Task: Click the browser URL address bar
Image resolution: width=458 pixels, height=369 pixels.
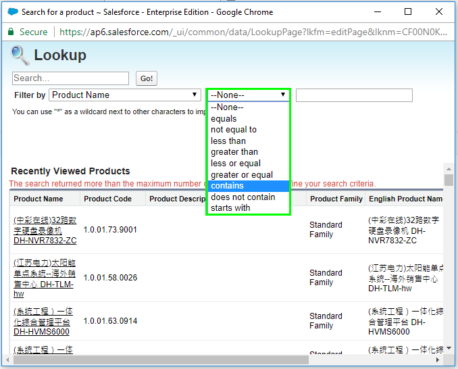Action: pyautogui.click(x=253, y=32)
